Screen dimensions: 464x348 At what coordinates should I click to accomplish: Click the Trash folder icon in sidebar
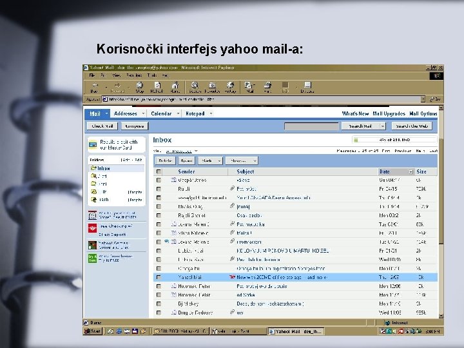click(93, 200)
